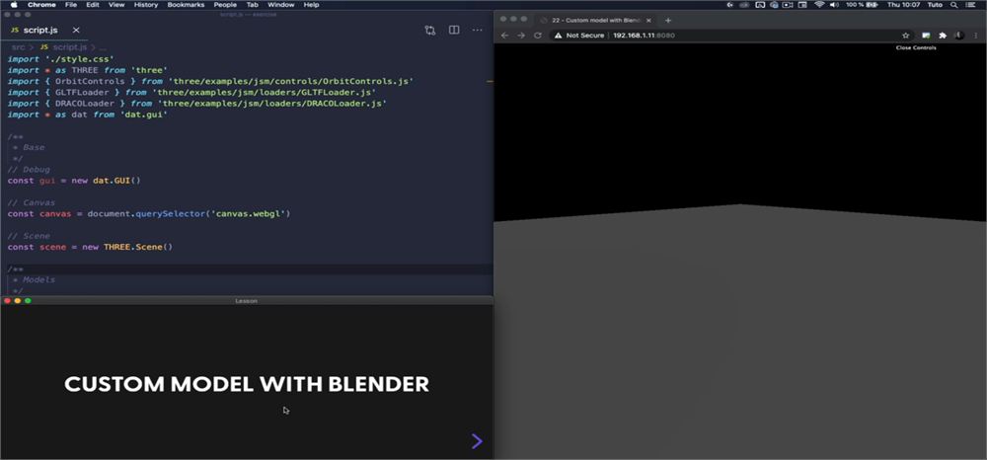The width and height of the screenshot is (987, 460).
Task: Open the Help menu
Action: tap(311, 4)
